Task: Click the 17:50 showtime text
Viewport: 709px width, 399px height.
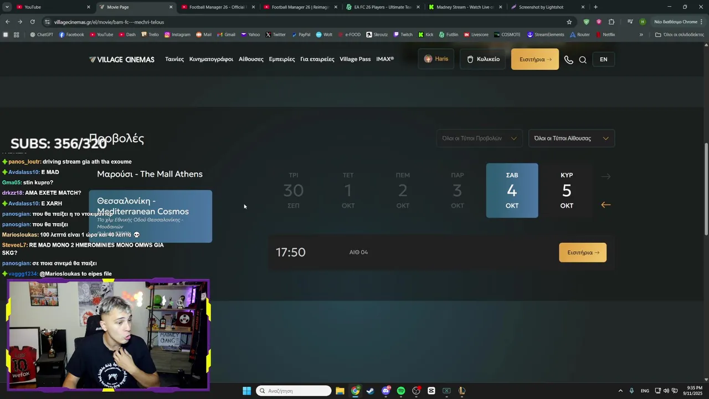Action: [291, 252]
